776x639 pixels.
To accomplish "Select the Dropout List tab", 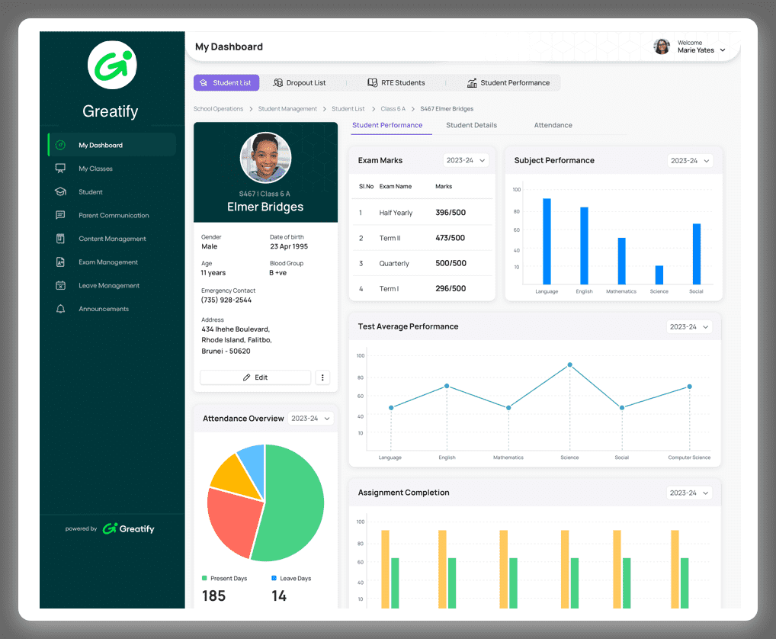I will (x=300, y=83).
